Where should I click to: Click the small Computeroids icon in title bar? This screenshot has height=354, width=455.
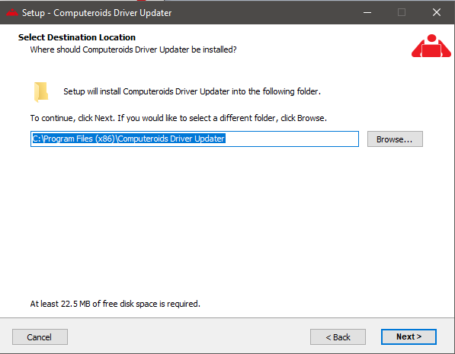click(12, 13)
